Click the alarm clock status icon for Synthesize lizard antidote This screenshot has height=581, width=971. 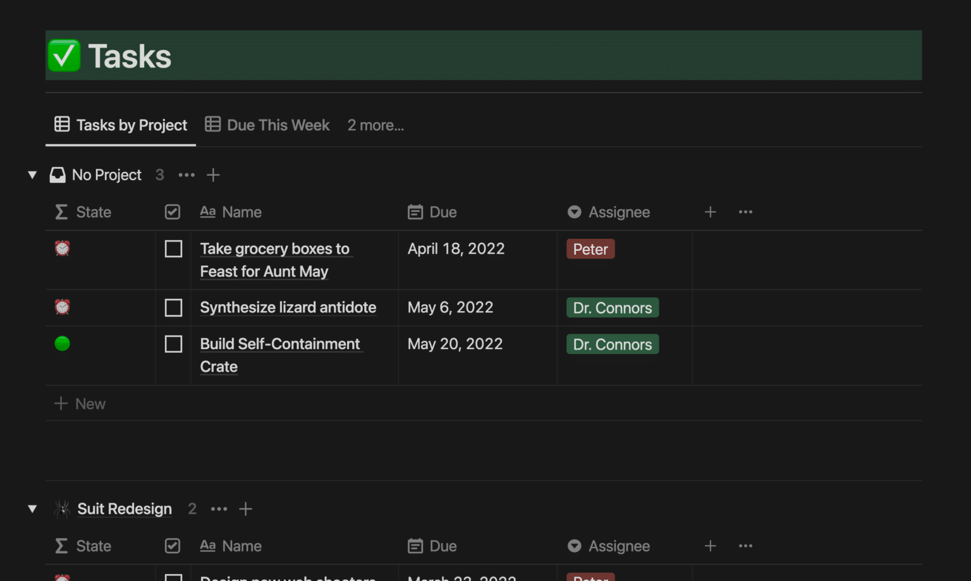coord(62,307)
